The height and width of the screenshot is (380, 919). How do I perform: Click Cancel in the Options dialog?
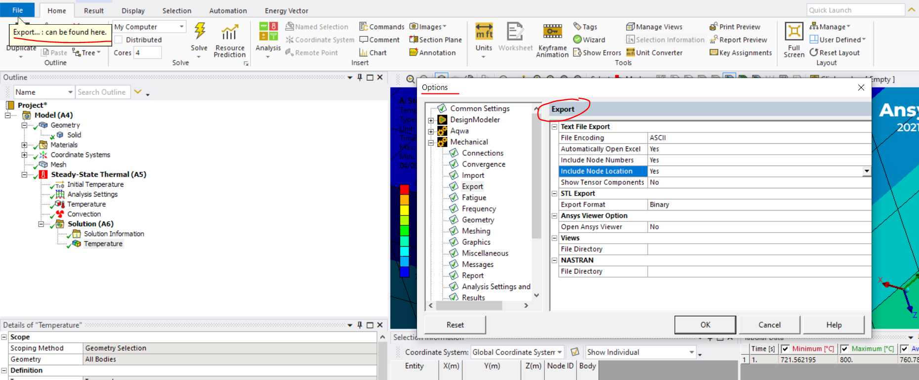pos(769,325)
